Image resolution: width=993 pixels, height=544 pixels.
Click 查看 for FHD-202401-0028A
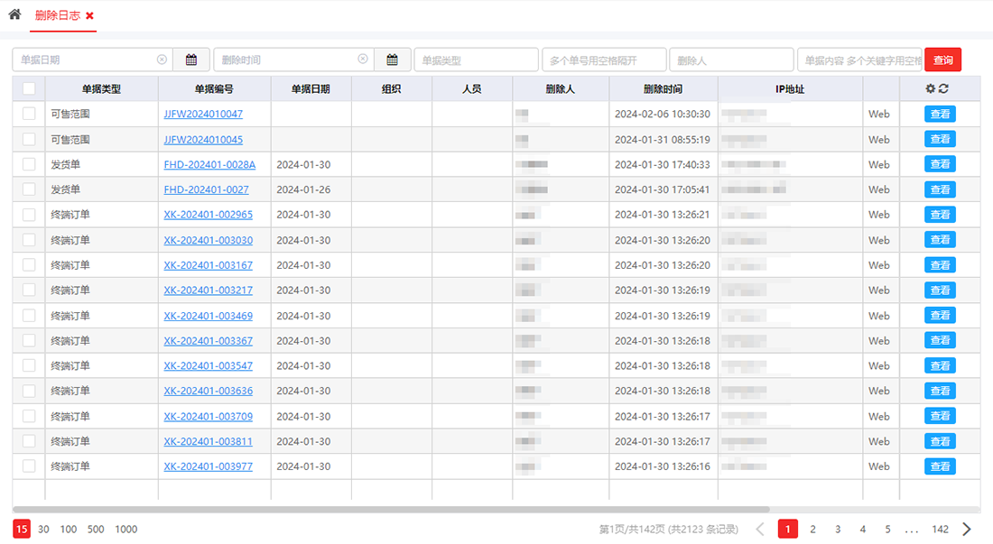(x=940, y=164)
